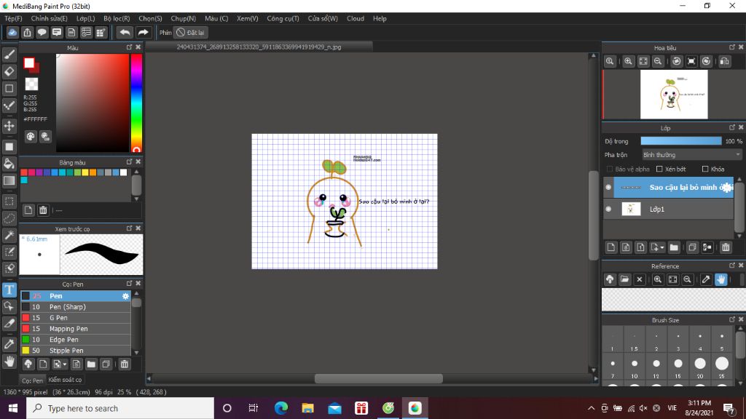Adjust the Độ trong opacity slider

click(681, 141)
